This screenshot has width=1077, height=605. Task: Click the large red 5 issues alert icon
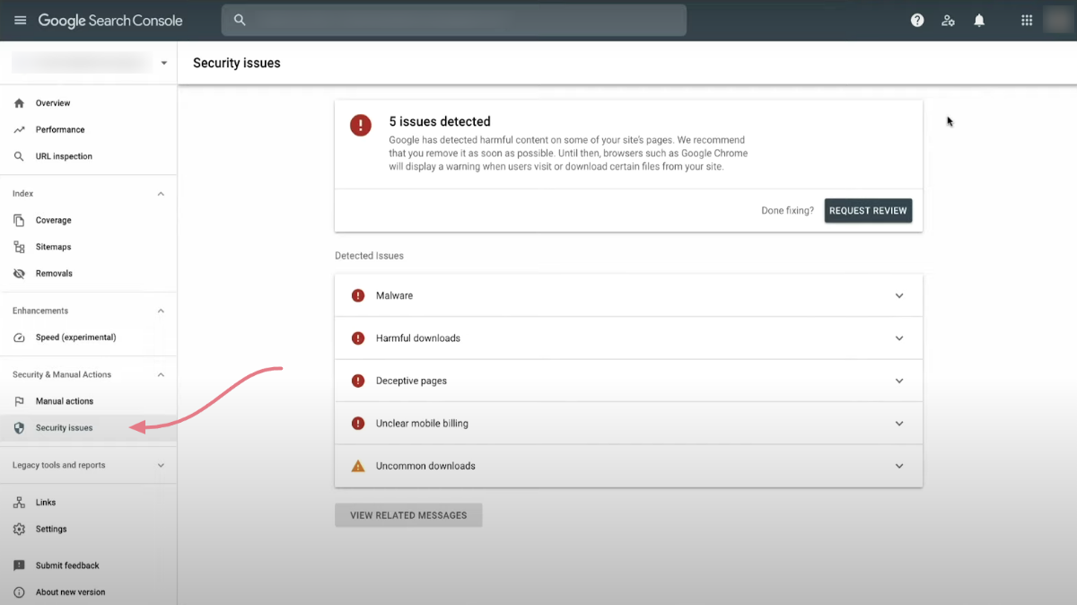pos(361,126)
